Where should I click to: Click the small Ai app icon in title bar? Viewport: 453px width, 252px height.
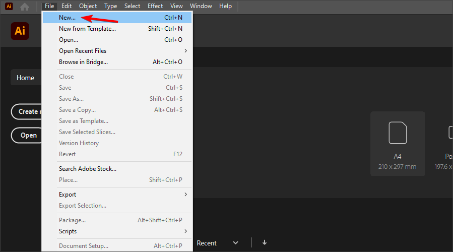9,7
